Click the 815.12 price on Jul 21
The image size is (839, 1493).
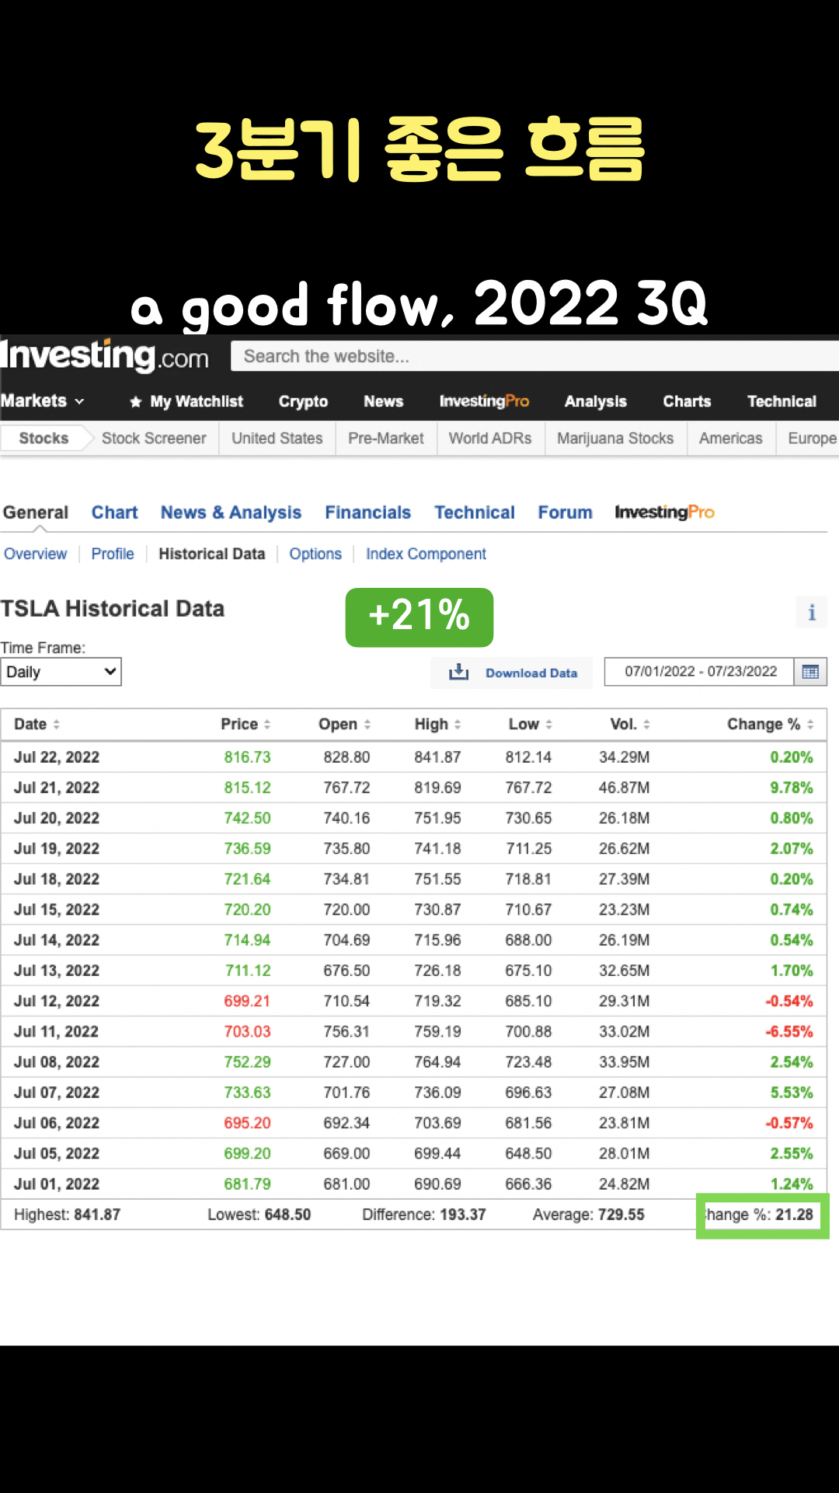click(247, 788)
